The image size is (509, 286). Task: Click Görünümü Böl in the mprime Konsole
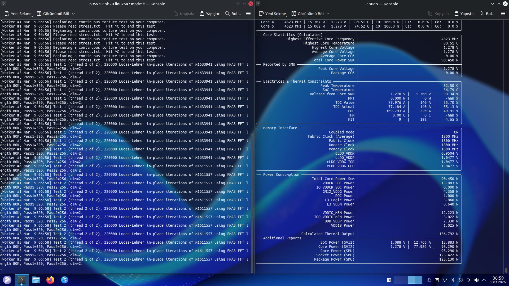click(x=53, y=14)
